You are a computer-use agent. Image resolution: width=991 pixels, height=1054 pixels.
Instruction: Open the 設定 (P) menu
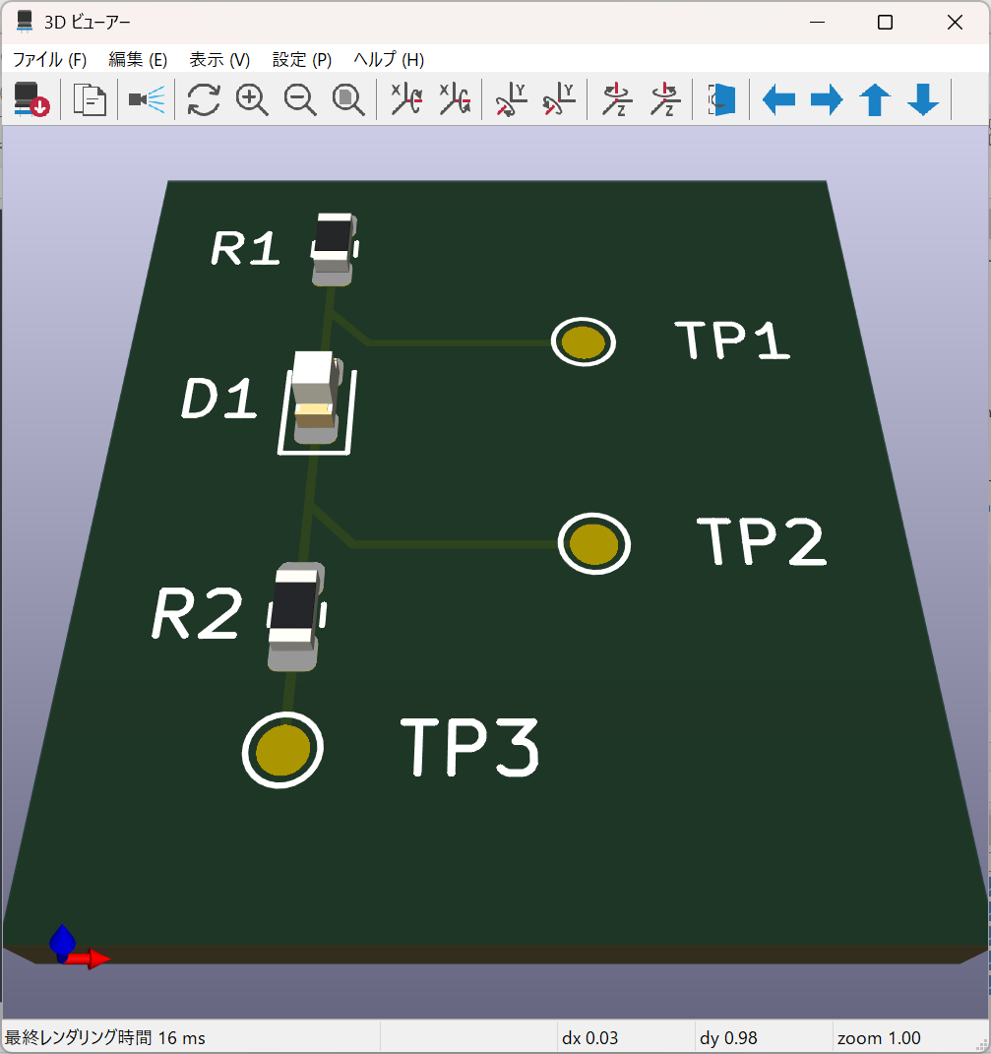pos(301,60)
